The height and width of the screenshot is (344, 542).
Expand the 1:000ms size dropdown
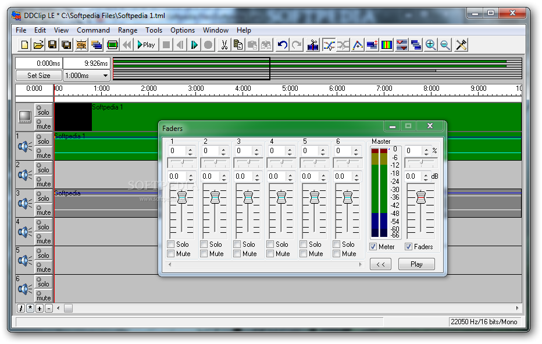105,76
